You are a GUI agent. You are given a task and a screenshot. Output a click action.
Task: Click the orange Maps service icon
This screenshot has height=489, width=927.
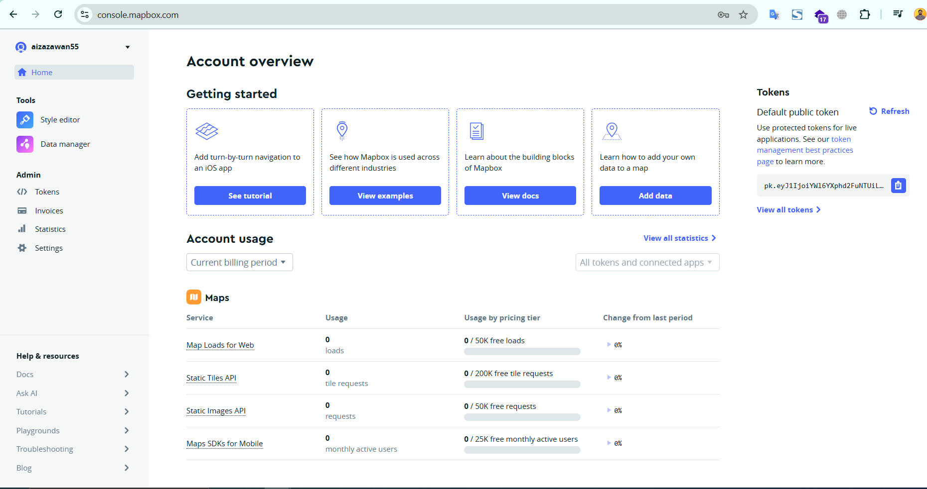tap(194, 296)
